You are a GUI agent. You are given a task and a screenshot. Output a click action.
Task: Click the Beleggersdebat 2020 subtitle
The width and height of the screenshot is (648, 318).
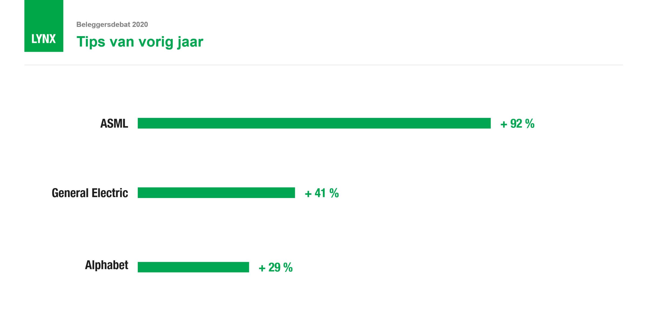pos(112,25)
